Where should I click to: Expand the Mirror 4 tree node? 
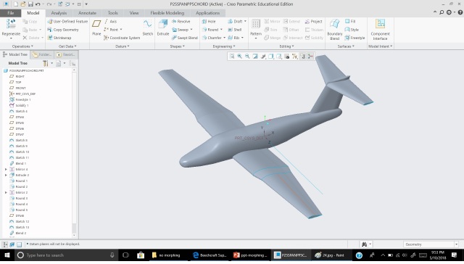pos(6,169)
